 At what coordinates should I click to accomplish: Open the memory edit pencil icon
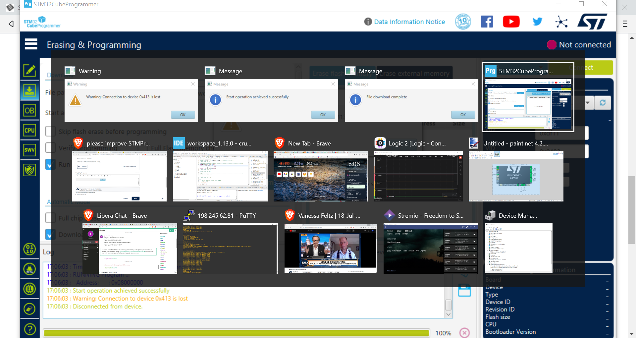pyautogui.click(x=29, y=70)
